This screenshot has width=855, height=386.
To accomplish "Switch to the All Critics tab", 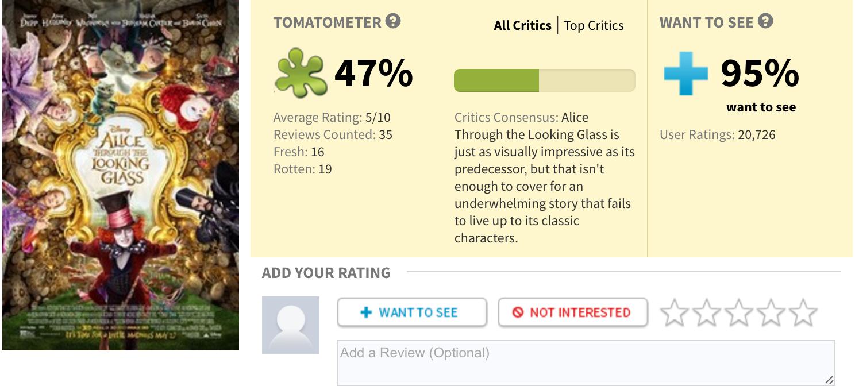I will click(522, 26).
